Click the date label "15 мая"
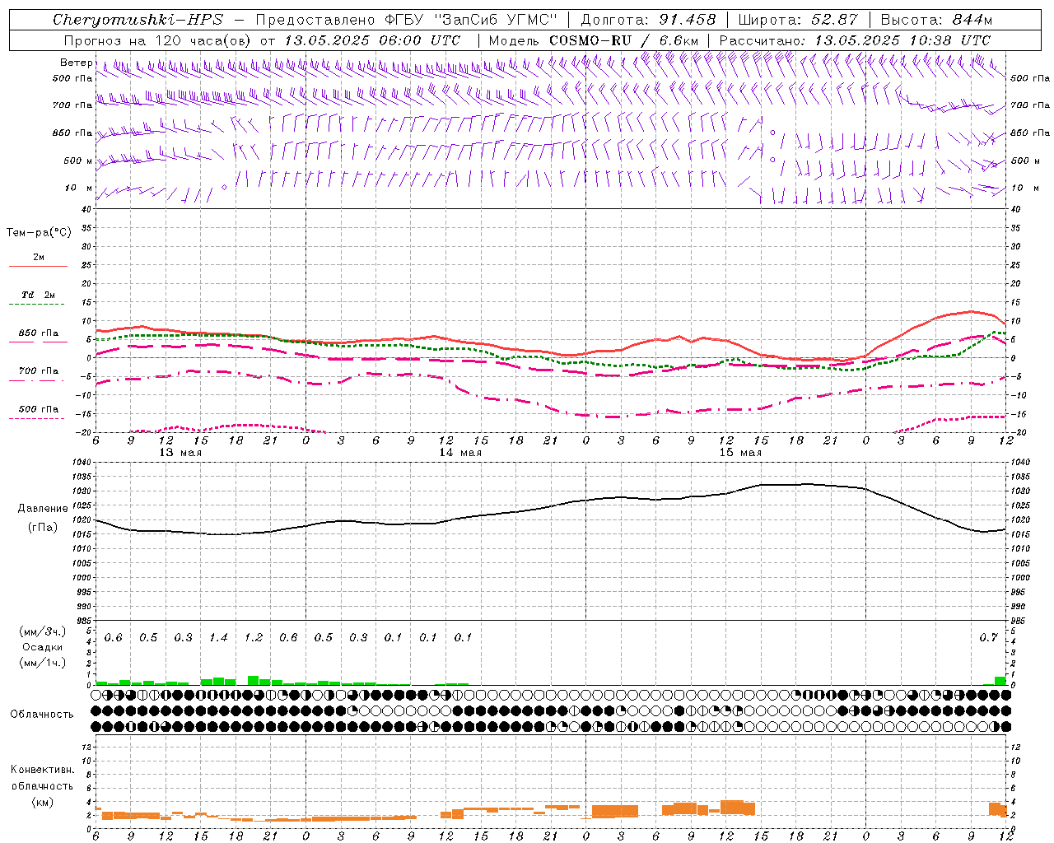 pos(740,453)
